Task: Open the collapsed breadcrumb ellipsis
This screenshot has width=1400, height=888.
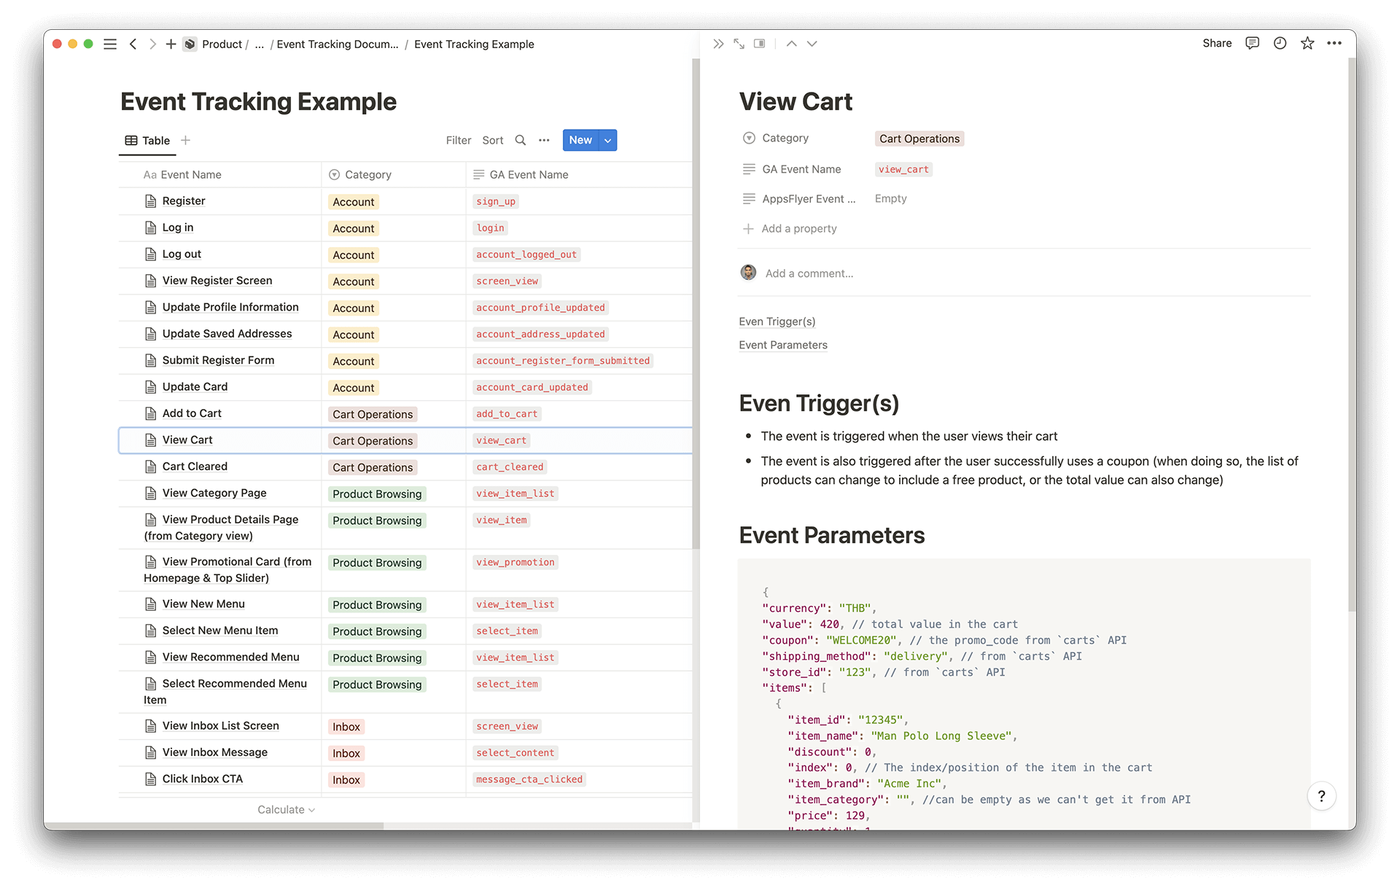Action: click(x=260, y=44)
